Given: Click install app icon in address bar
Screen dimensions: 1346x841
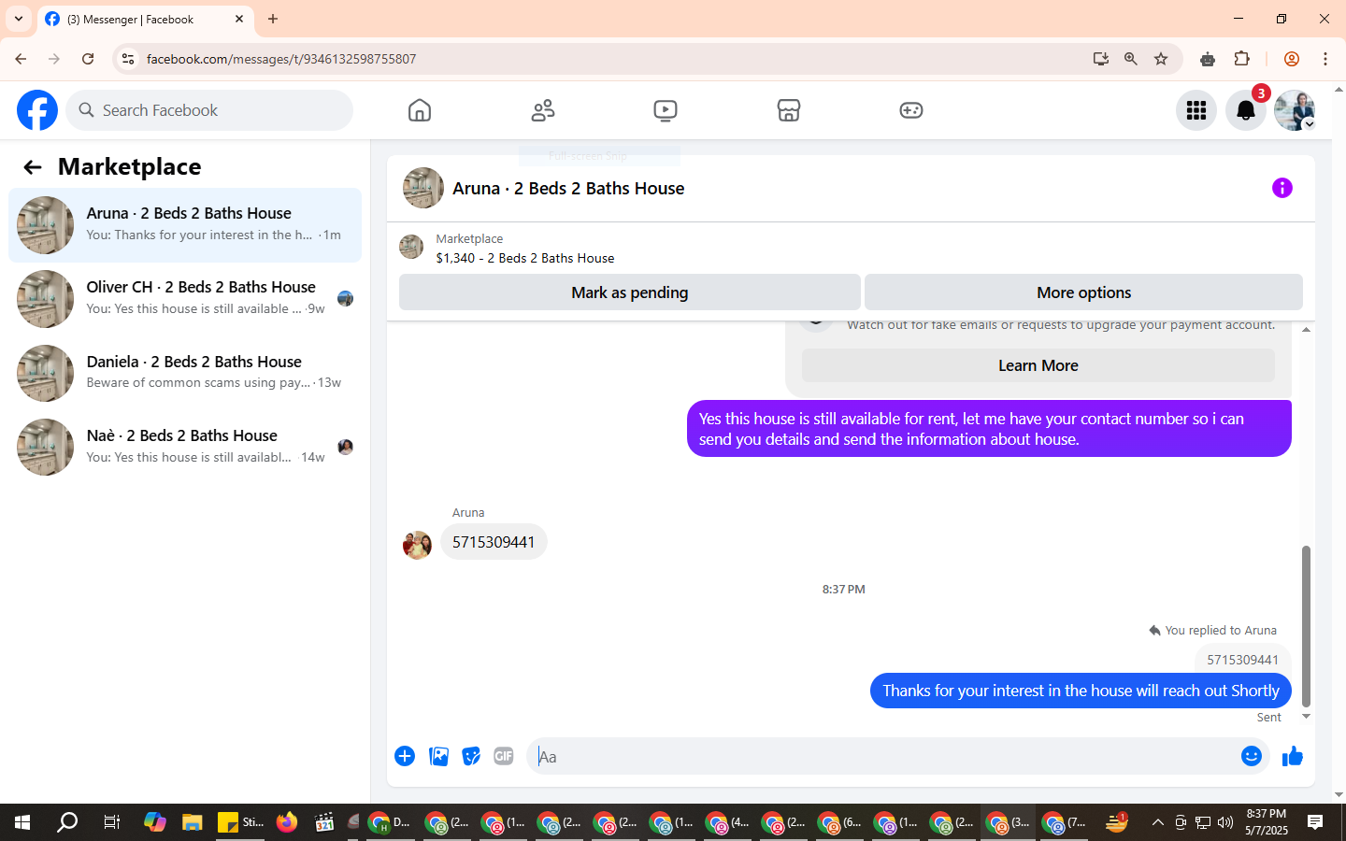Looking at the screenshot, I should (x=1101, y=59).
